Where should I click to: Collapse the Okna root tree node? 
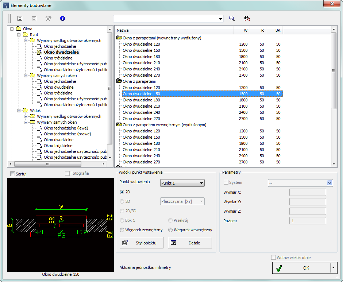tap(12, 29)
